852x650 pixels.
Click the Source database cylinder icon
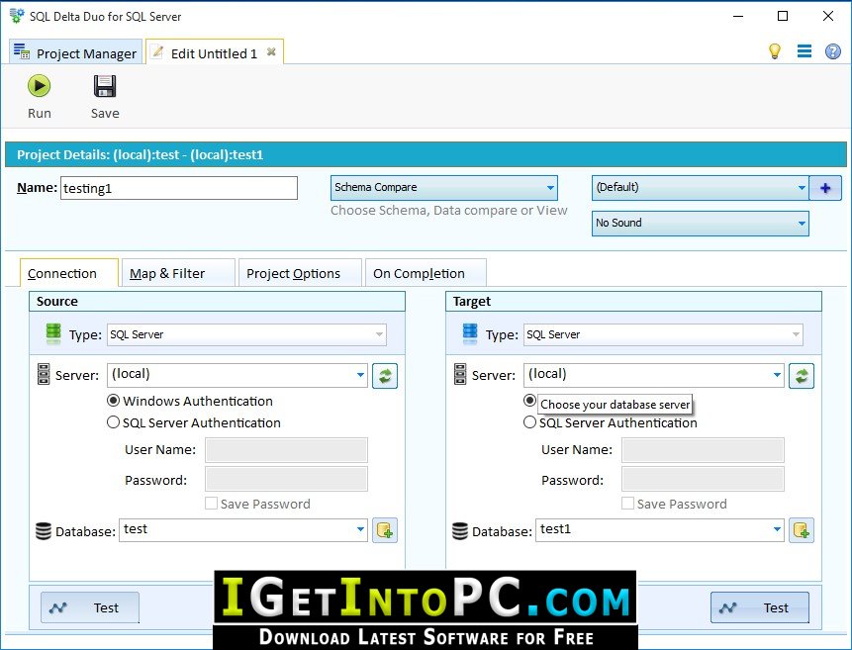pos(44,531)
